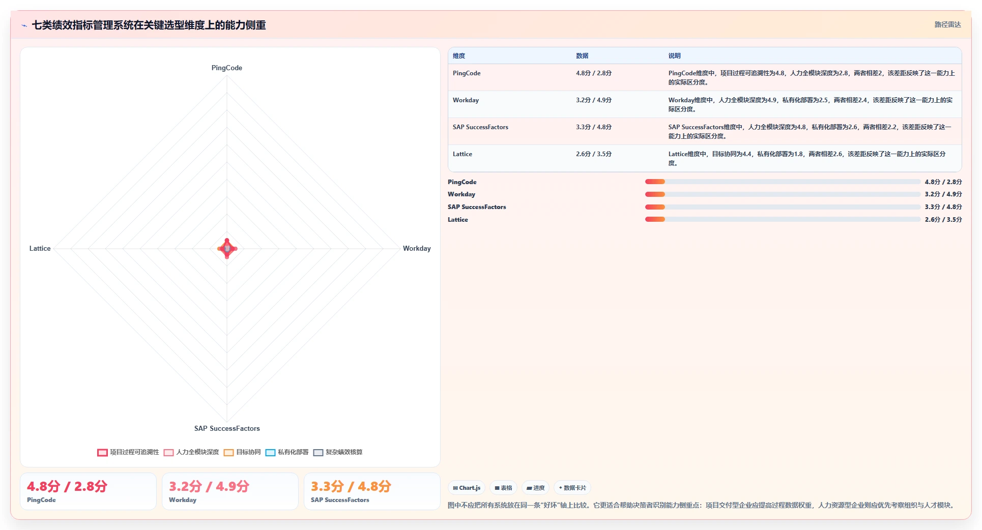This screenshot has width=982, height=530.
Task: Toggle the 人力全模块深度 legend series
Action: pyautogui.click(x=191, y=452)
